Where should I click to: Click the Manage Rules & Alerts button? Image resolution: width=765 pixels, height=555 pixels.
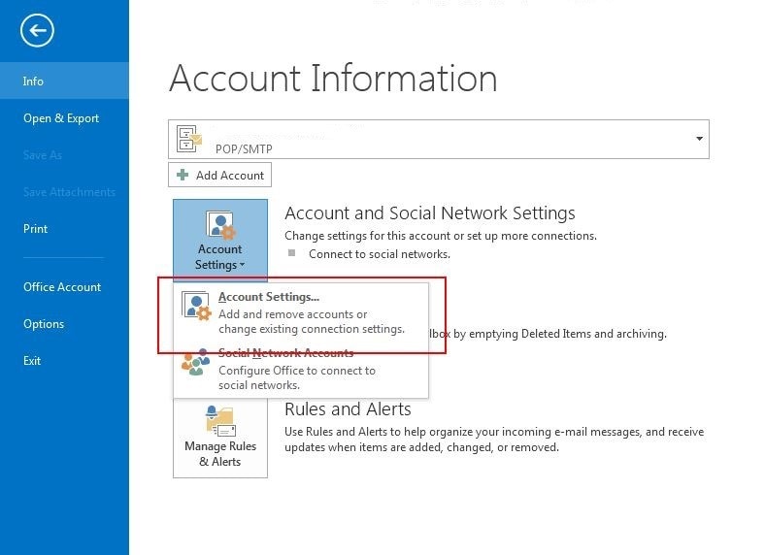tap(220, 438)
